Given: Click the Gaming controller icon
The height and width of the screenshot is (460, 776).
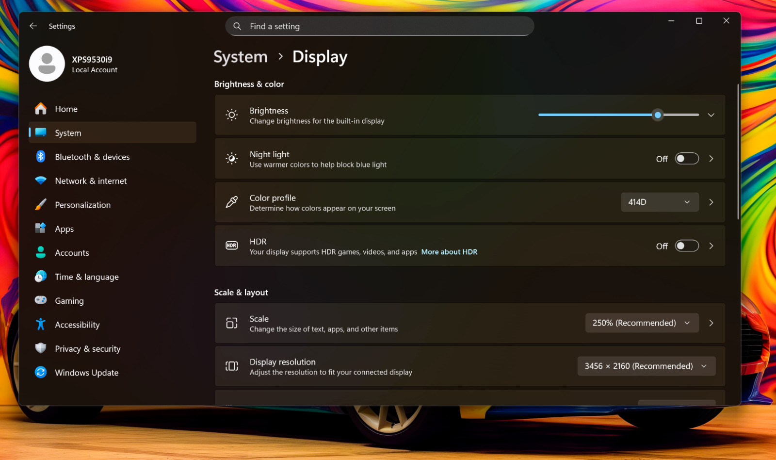Looking at the screenshot, I should click(x=41, y=300).
